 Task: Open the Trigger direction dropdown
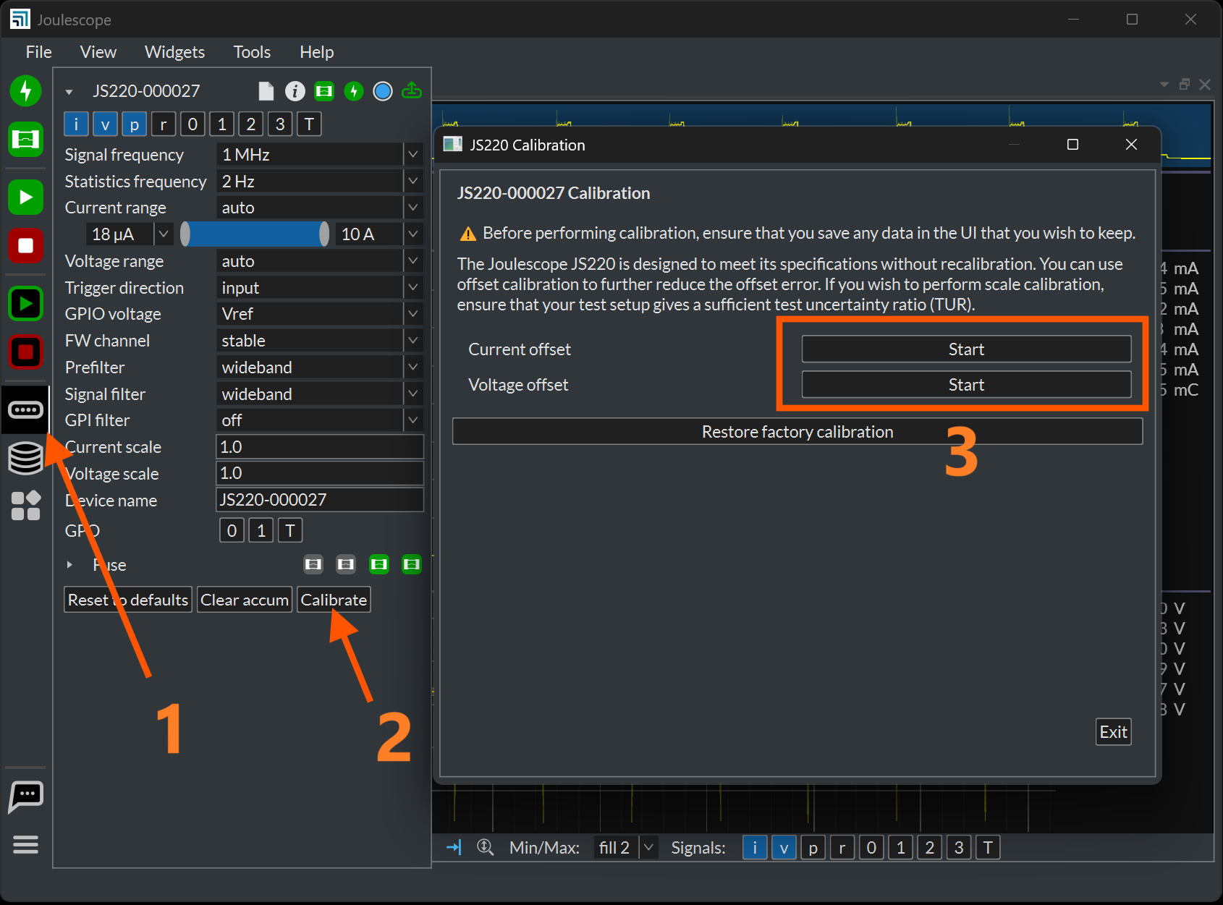pyautogui.click(x=319, y=288)
